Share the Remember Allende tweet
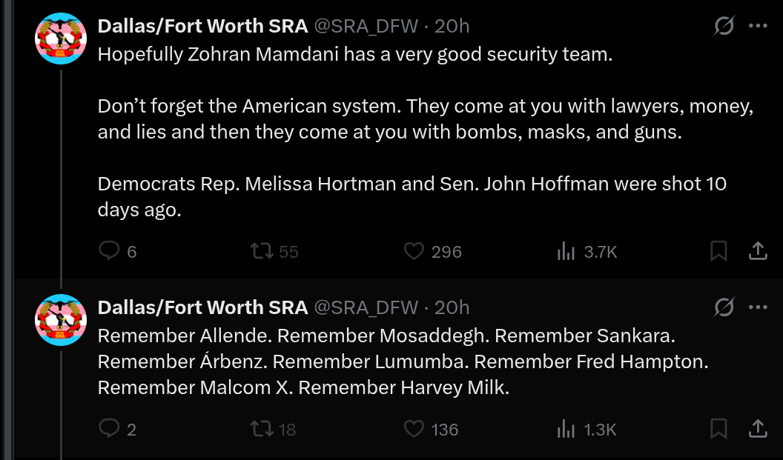Viewport: 783px width, 460px height. [x=757, y=429]
